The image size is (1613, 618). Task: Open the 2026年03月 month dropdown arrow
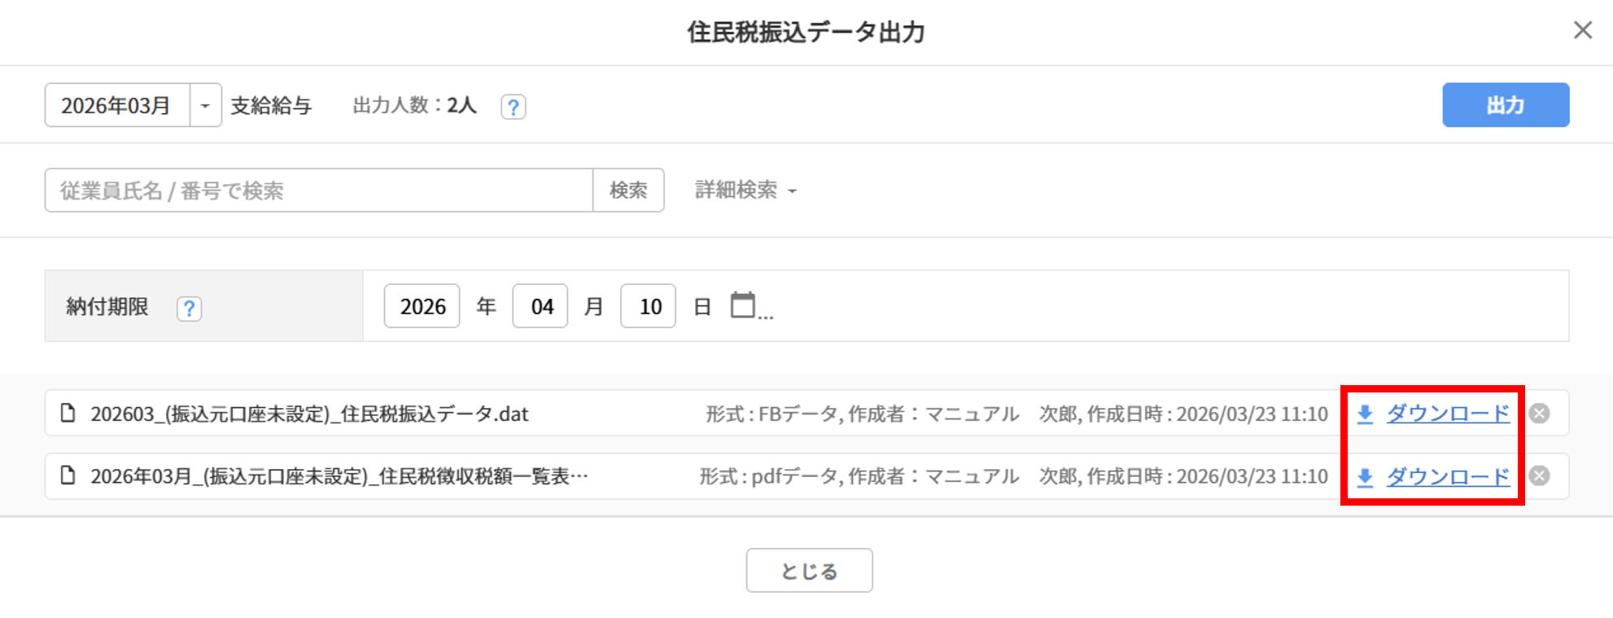click(205, 106)
